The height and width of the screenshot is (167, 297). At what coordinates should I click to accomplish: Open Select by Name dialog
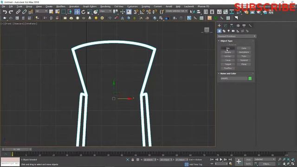[x=58, y=12]
